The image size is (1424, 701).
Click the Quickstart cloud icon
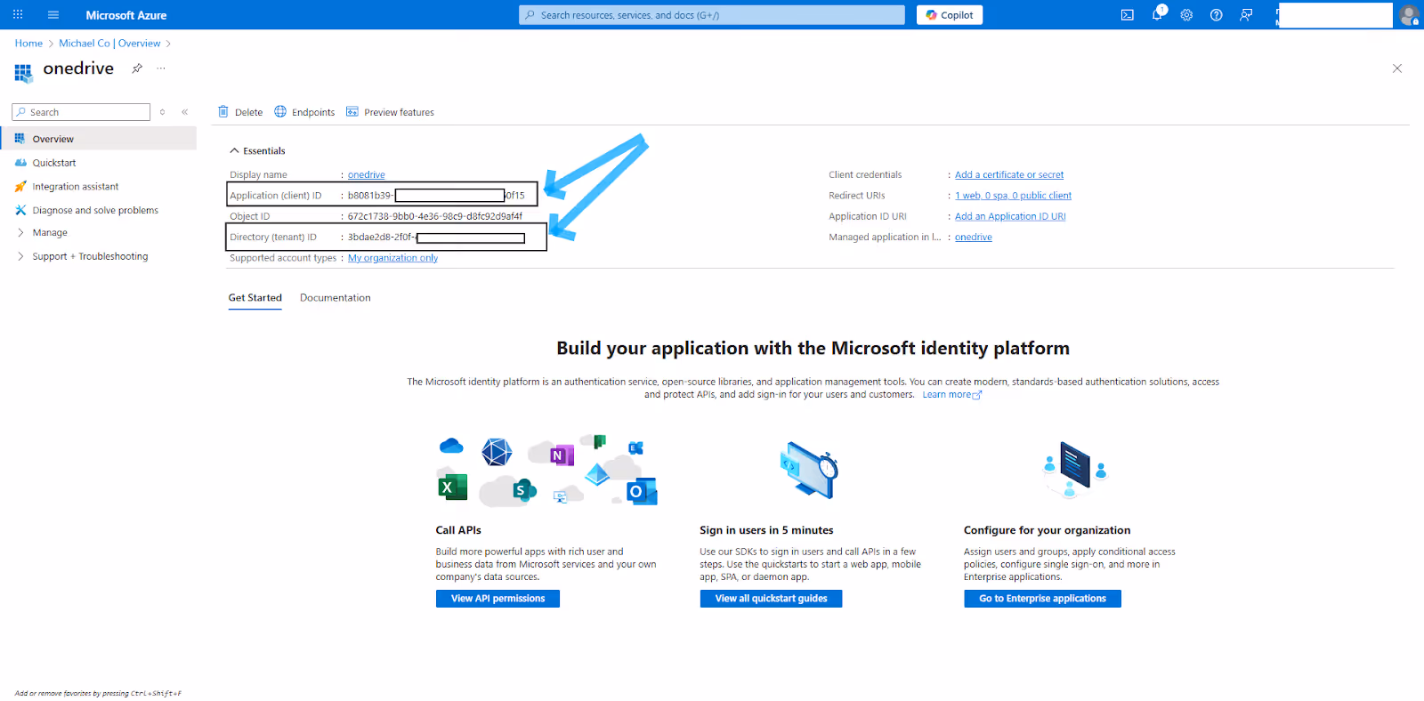(x=20, y=163)
